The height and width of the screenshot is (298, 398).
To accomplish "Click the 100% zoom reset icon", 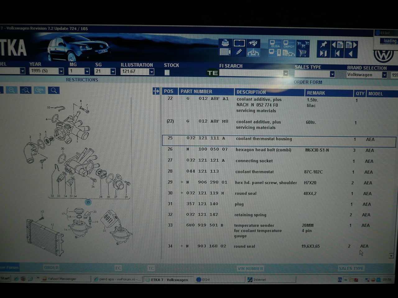I will (40, 90).
